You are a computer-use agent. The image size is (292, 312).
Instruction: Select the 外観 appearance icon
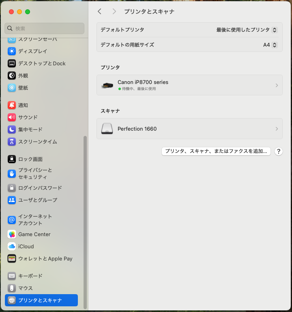click(x=12, y=75)
